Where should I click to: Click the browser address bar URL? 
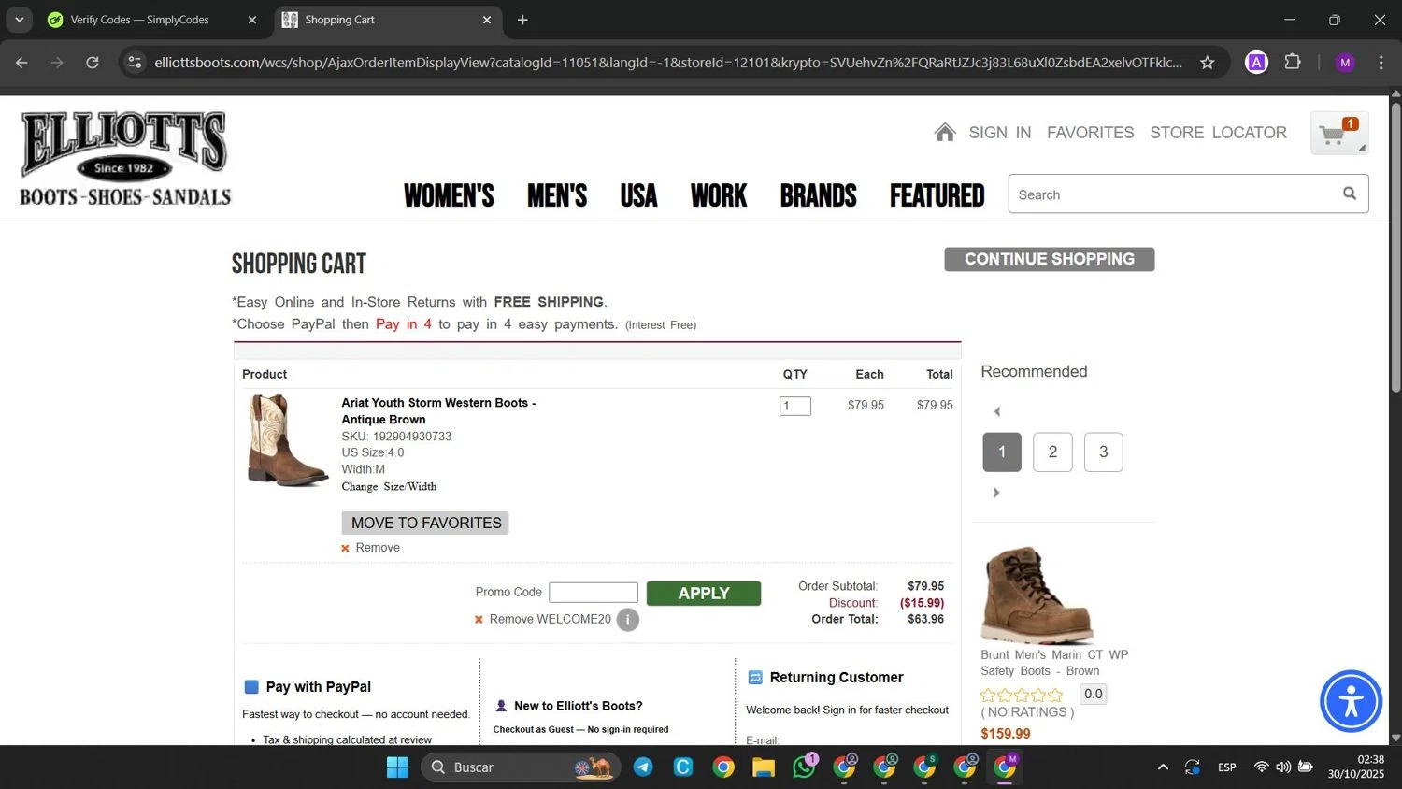(668, 63)
